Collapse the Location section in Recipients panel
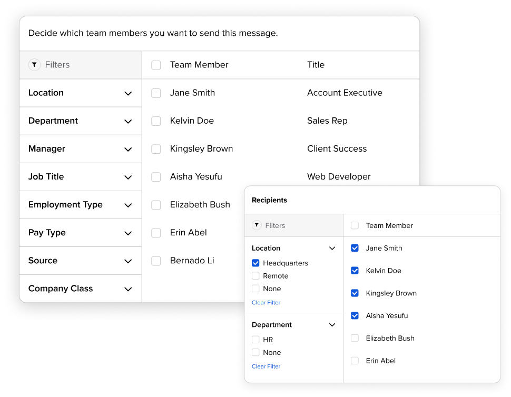Viewport: 511px width, 397px height. tap(332, 248)
